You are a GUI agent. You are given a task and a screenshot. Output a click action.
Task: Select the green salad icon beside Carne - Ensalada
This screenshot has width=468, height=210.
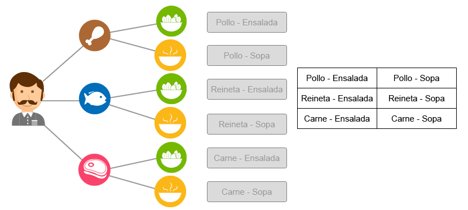point(171,157)
